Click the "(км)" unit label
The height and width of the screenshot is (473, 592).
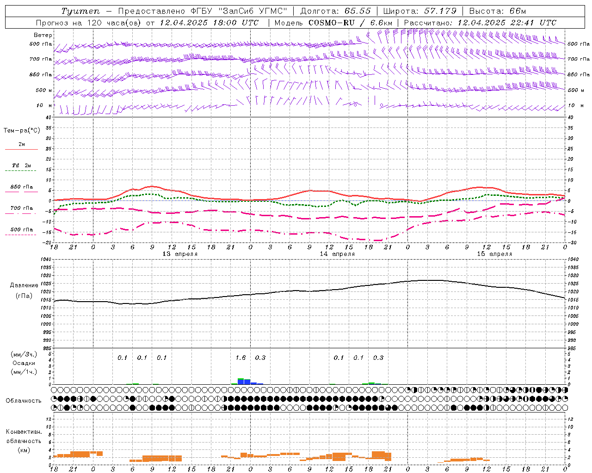[24, 450]
